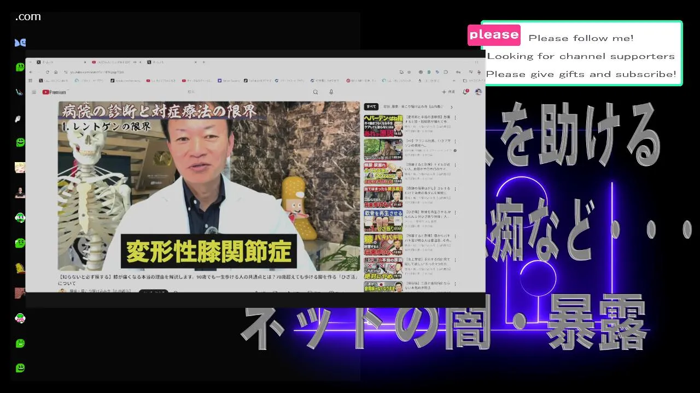
Task: Open the 【保存版】 video title
Action: click(x=428, y=285)
